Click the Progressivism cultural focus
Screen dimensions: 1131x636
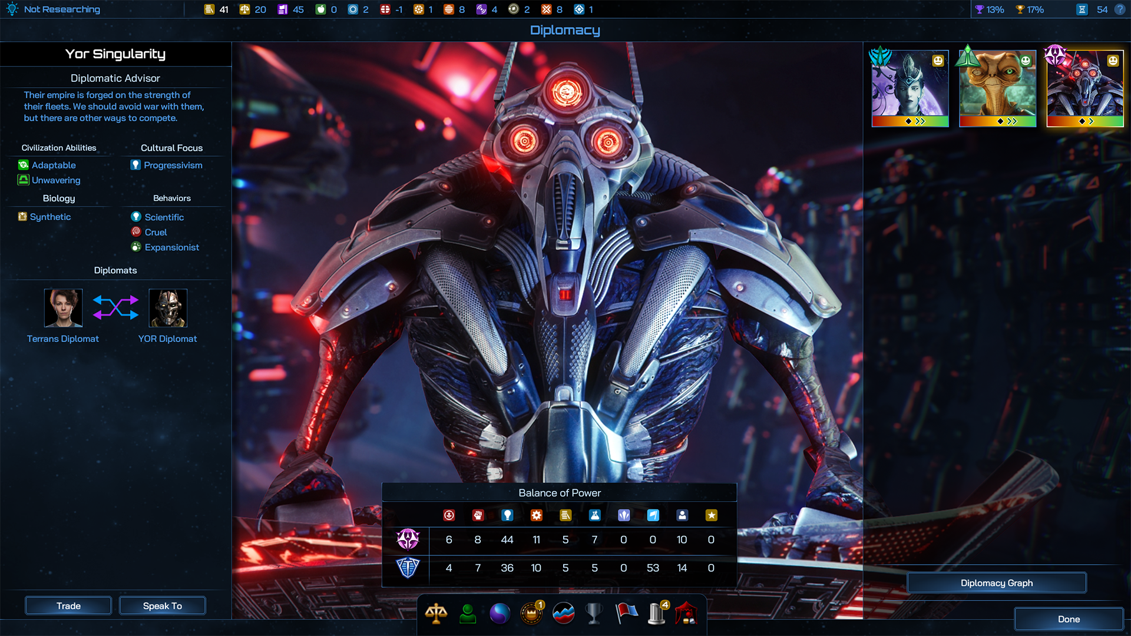pyautogui.click(x=167, y=165)
